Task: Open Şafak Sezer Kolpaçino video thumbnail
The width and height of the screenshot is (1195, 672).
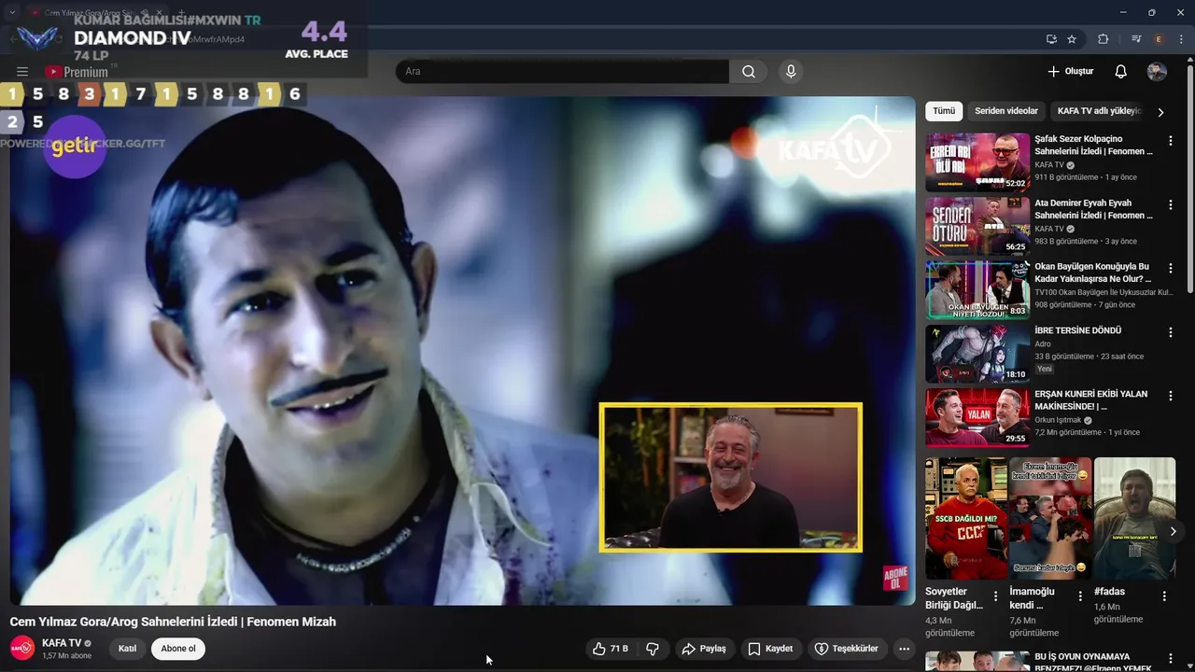Action: point(977,161)
